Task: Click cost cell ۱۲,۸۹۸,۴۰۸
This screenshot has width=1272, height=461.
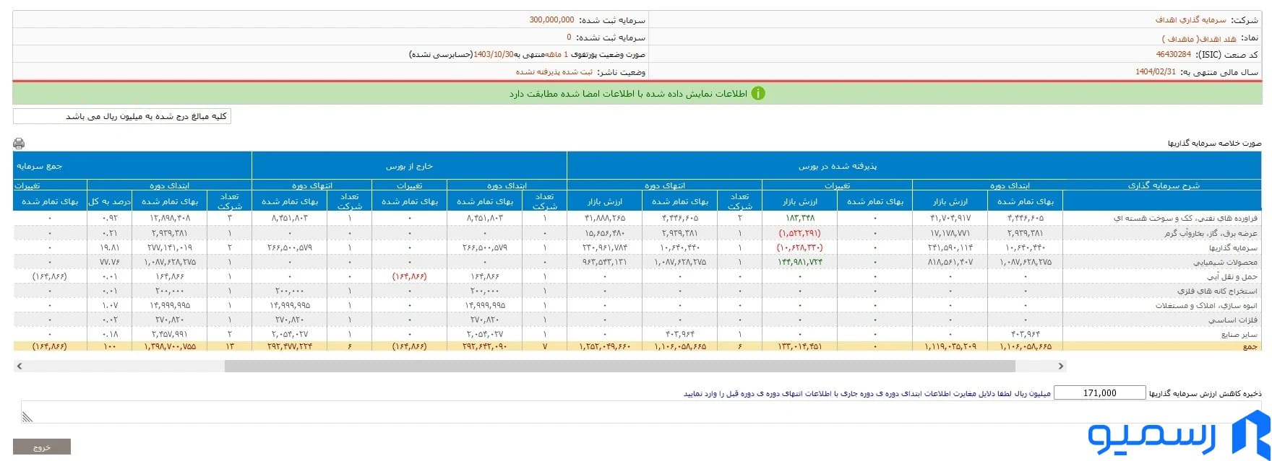Action: point(171,217)
